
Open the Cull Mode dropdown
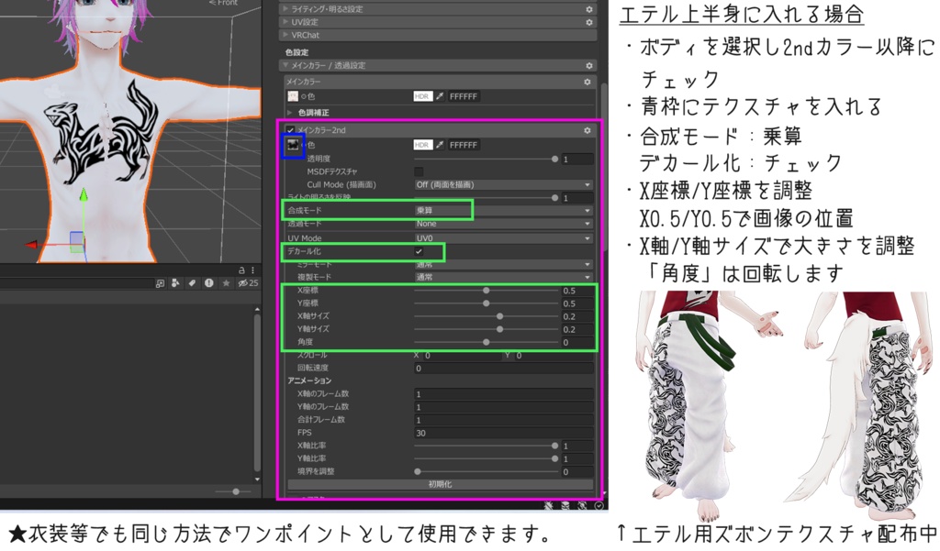click(x=496, y=184)
